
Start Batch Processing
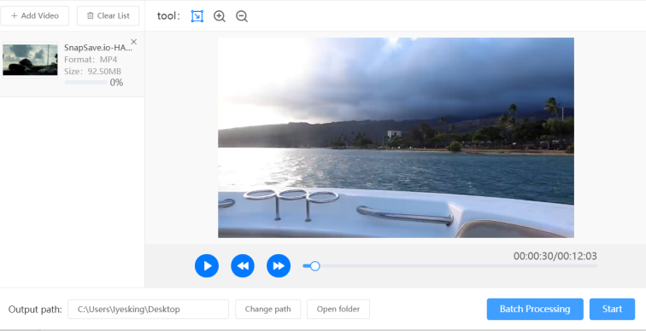click(x=535, y=309)
